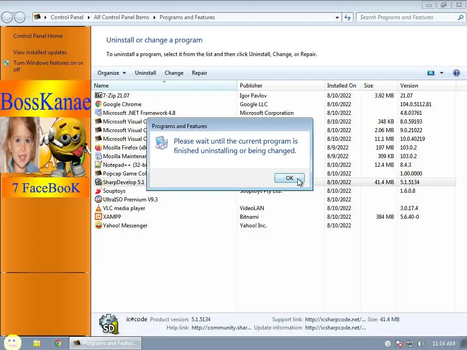Click the network tray icon
Viewport: 467px width, 350px height.
click(x=410, y=344)
